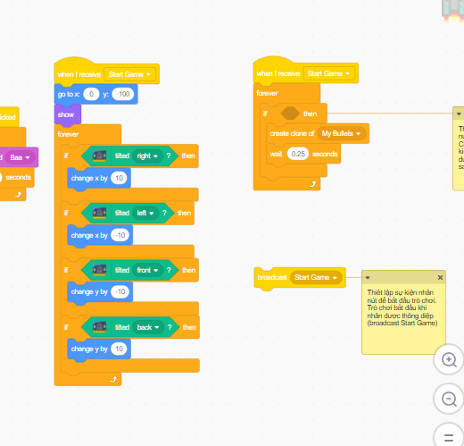Zoom out of the workspace
Image resolution: width=464 pixels, height=446 pixels.
click(x=449, y=399)
